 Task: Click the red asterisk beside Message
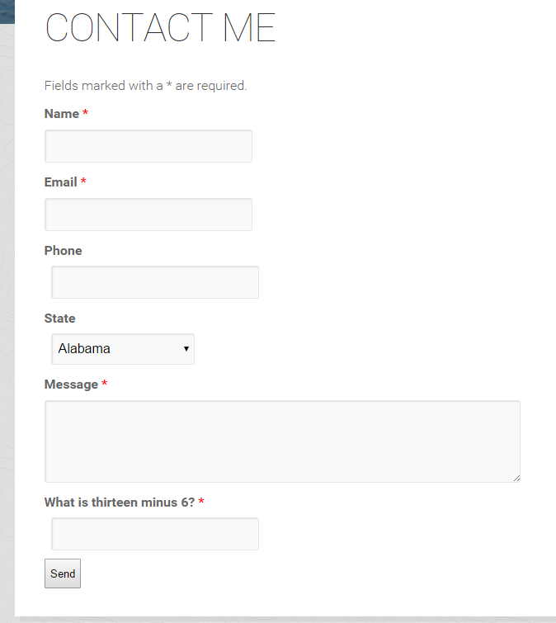tap(105, 383)
